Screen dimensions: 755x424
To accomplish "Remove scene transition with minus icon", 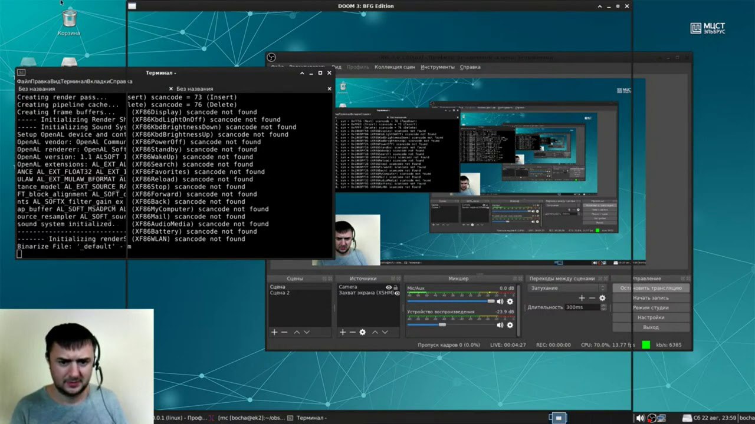I will point(592,298).
